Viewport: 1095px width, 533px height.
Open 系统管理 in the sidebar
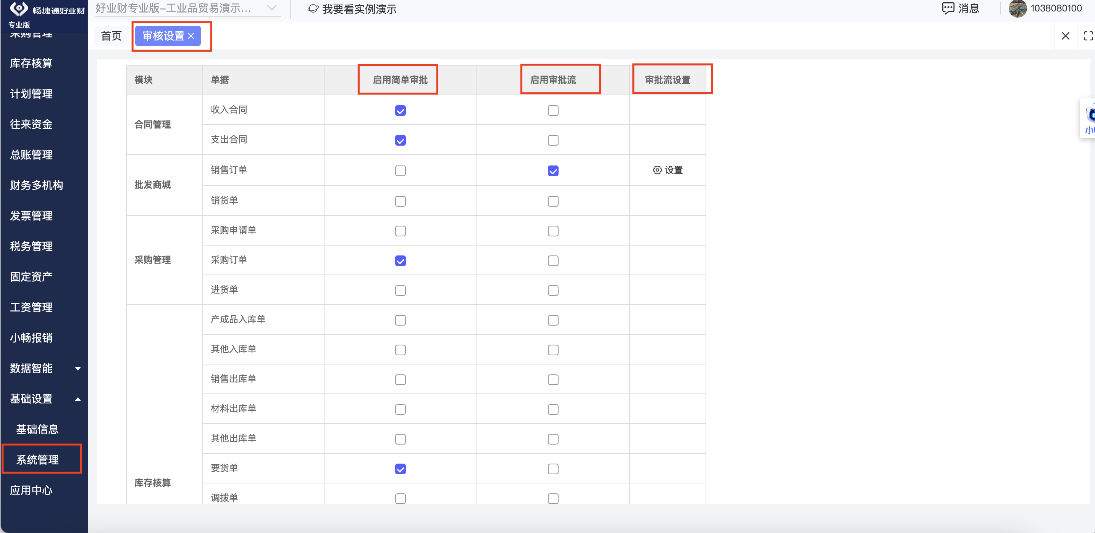click(x=37, y=459)
